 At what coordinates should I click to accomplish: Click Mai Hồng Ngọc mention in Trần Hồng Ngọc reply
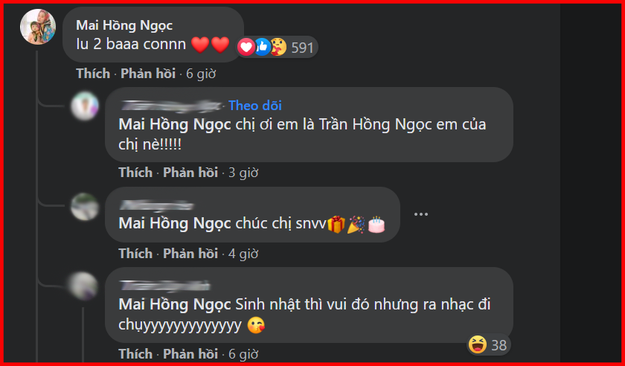click(x=175, y=125)
